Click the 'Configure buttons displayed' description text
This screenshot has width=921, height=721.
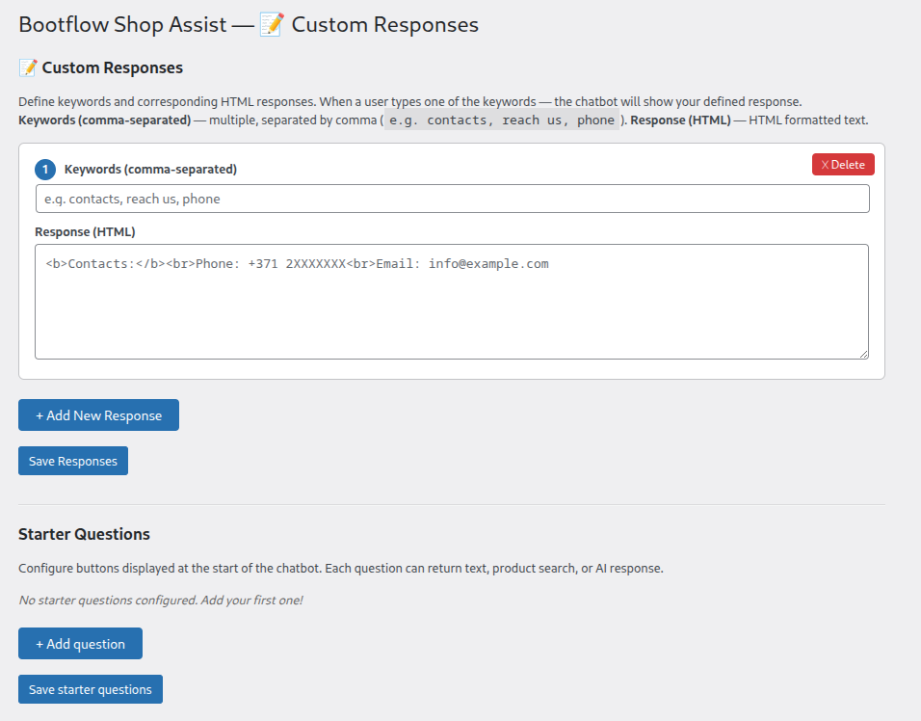coord(341,568)
